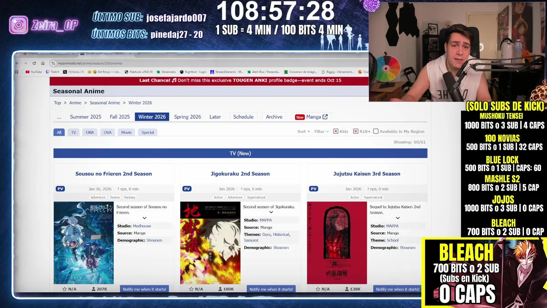Click Notify me button for Jigokuraku
Viewport: 547px width, 308px height.
tap(271, 289)
